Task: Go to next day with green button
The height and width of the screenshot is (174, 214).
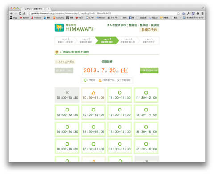Action: click(149, 71)
